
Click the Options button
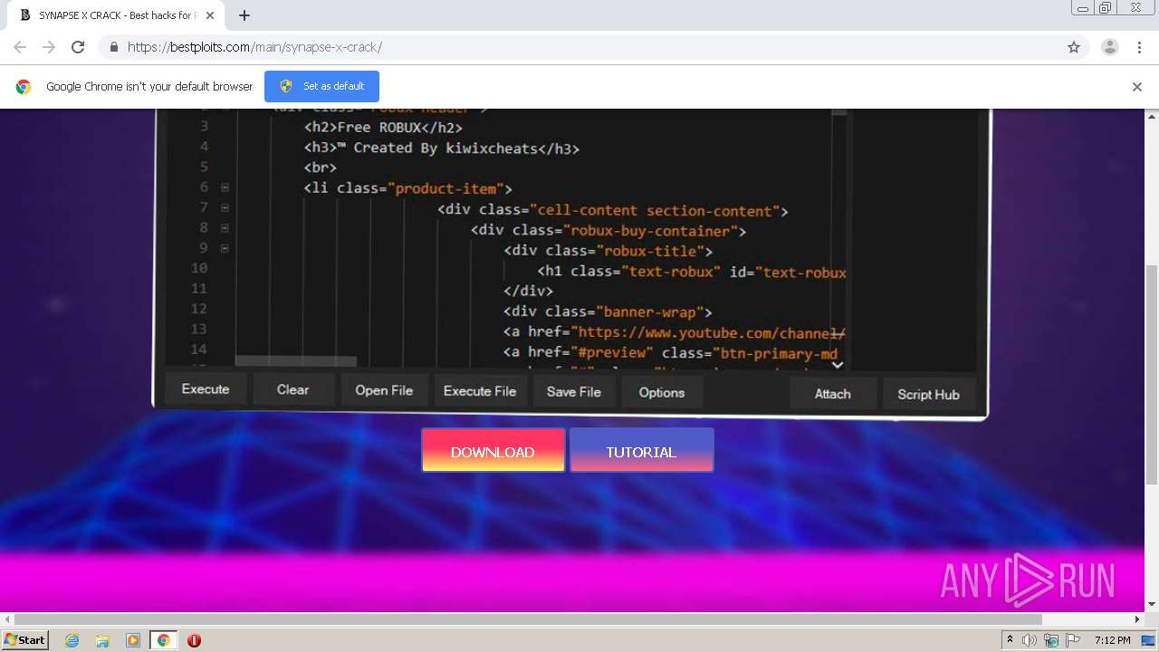coord(662,392)
